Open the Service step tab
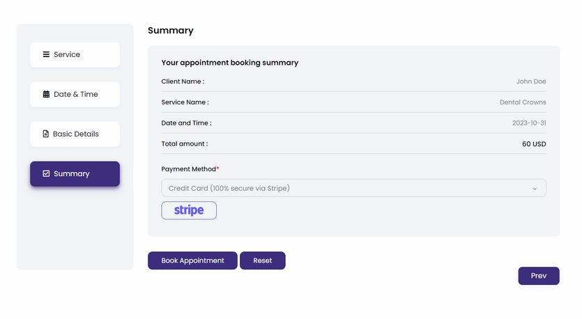This screenshot has height=319, width=582. point(75,54)
